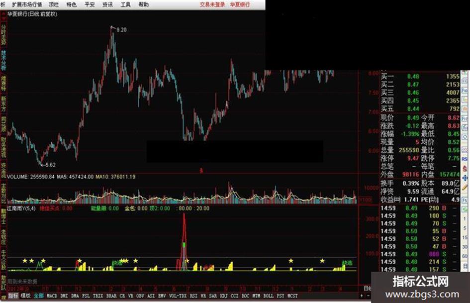Select the BOLL indicator
The width and height of the screenshot is (470, 303).
[x=268, y=296]
